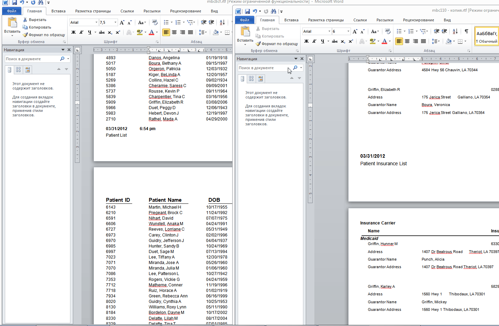Screen dimensions: 499x326
Task: Switch to Вид tab in the right window
Action: (447, 20)
